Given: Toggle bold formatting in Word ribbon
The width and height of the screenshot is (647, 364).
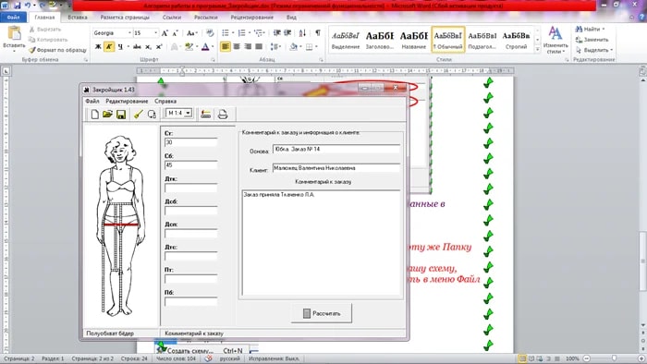Looking at the screenshot, I should tap(98, 46).
